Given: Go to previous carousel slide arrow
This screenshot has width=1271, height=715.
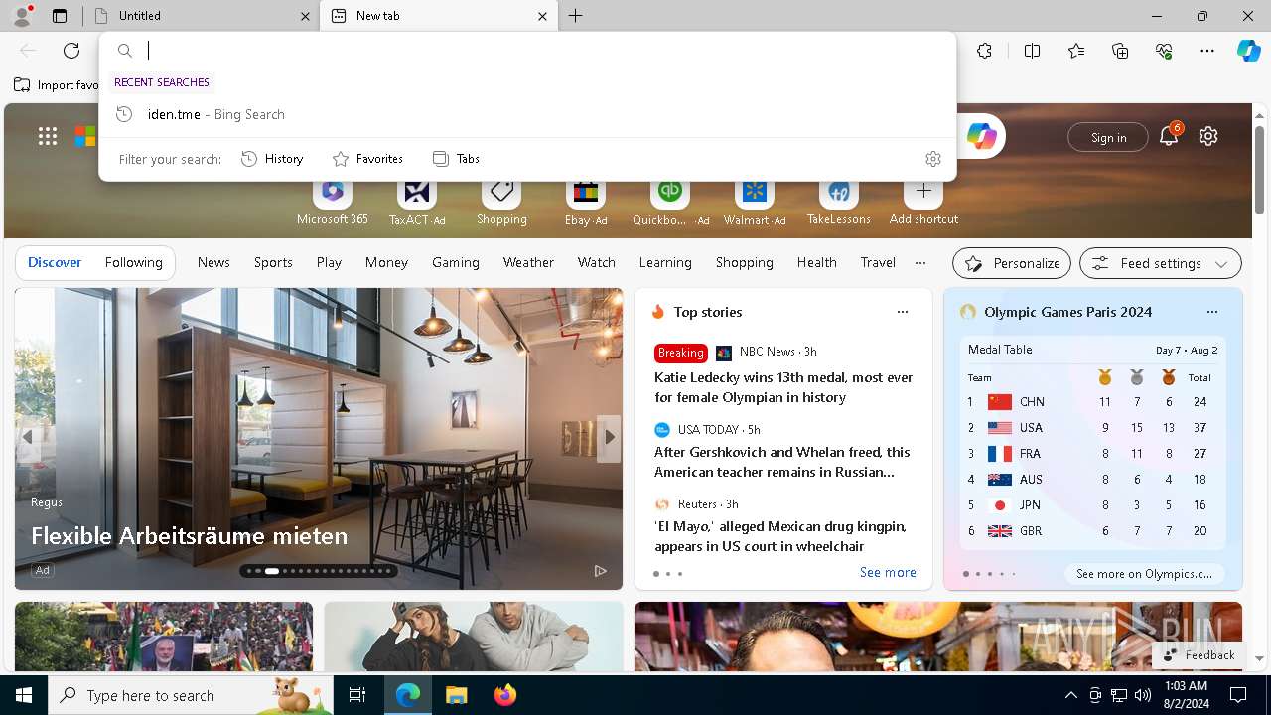Looking at the screenshot, I should (27, 437).
